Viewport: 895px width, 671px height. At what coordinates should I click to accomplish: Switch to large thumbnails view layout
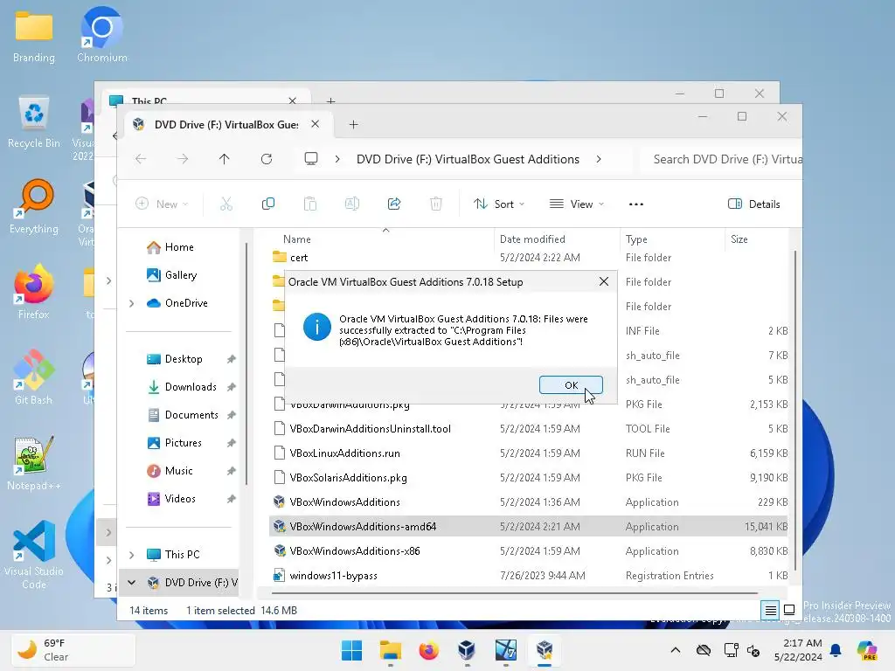pos(789,611)
